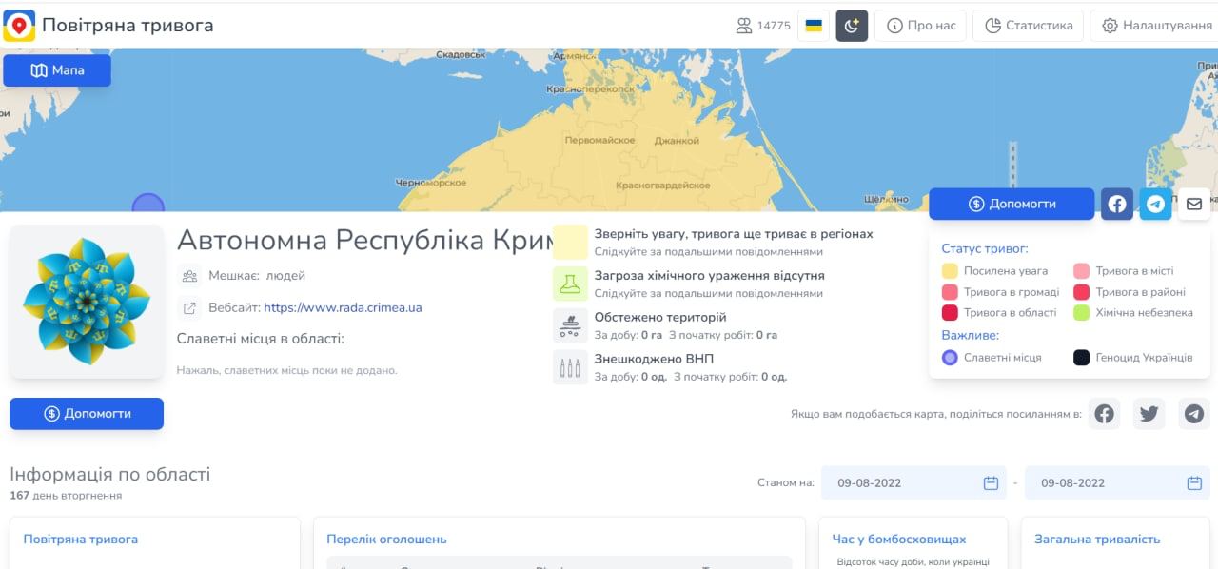This screenshot has height=569, width=1218.
Task: Open the Про нас page
Action: pos(920,26)
